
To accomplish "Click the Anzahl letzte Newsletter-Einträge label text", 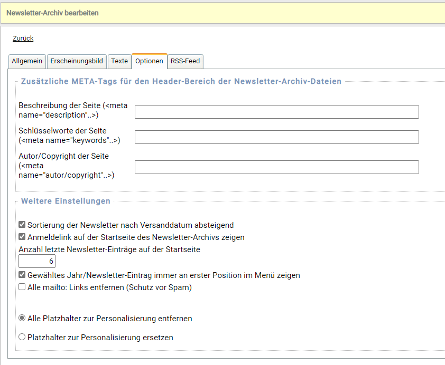I will pos(109,249).
